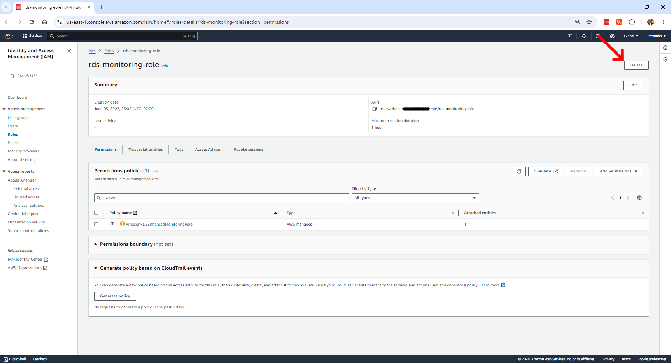Open the Add permissions dropdown
Image resolution: width=671 pixels, height=363 pixels.
(618, 171)
